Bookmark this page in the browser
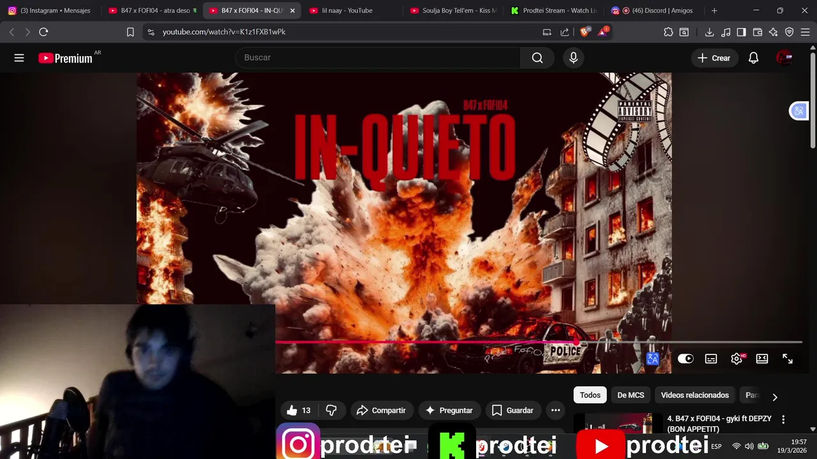Viewport: 817px width, 459px height. tap(130, 32)
